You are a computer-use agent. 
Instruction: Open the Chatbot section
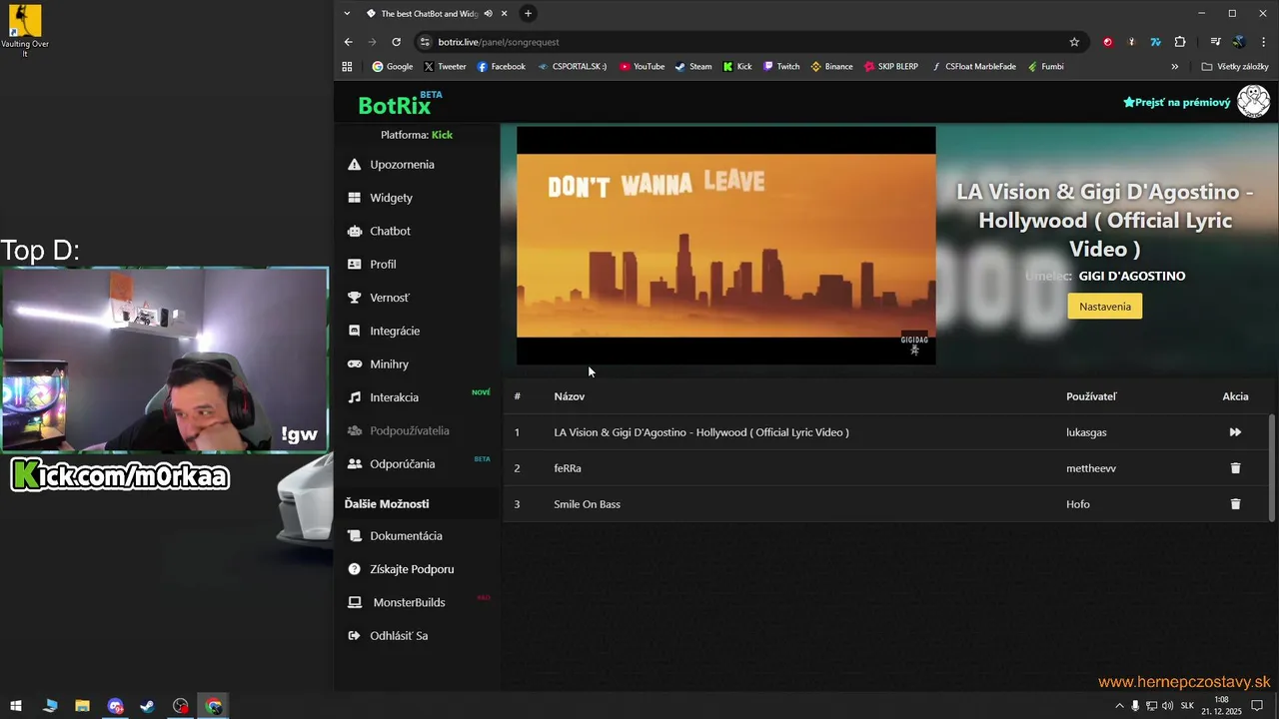click(x=390, y=231)
